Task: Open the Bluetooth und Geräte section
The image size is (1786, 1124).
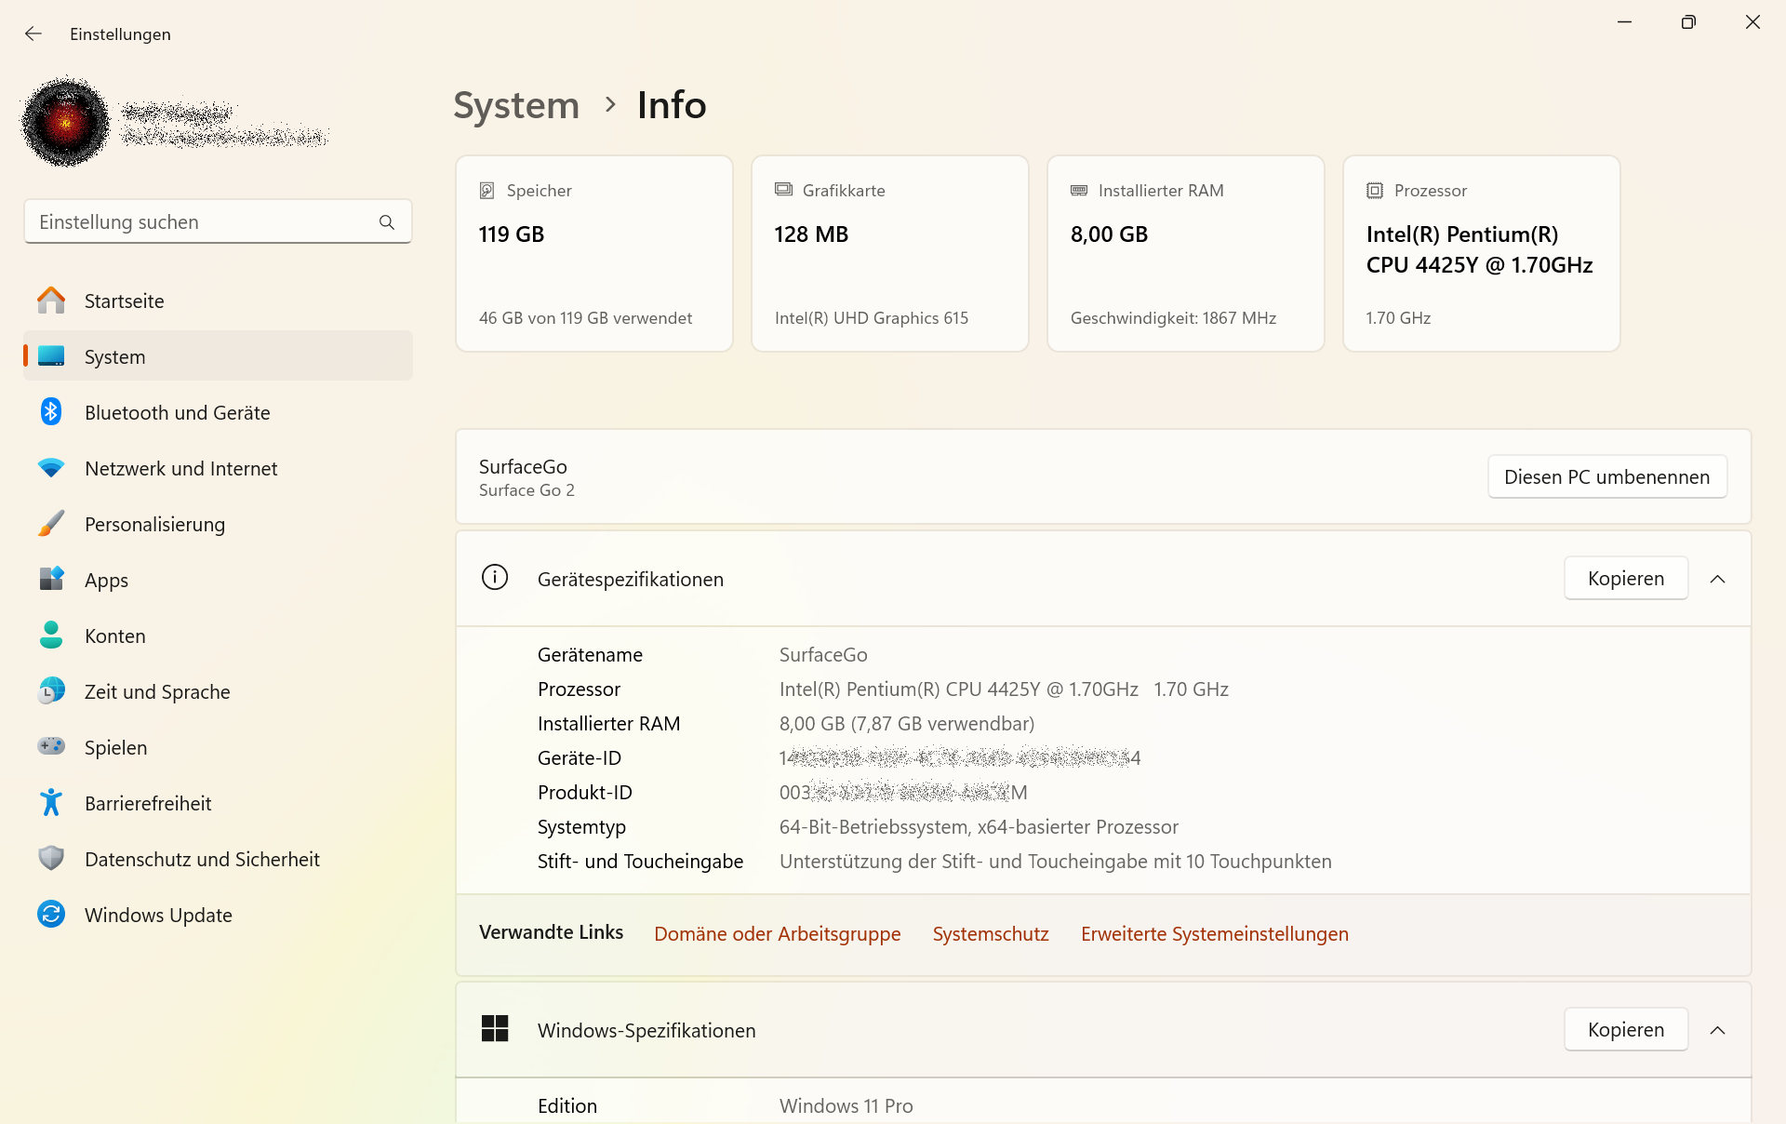Action: pyautogui.click(x=177, y=413)
